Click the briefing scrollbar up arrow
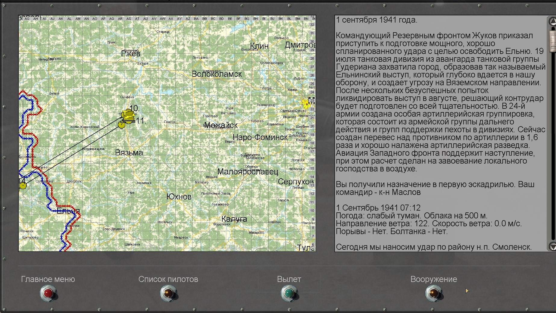The width and height of the screenshot is (556, 313). (552, 21)
